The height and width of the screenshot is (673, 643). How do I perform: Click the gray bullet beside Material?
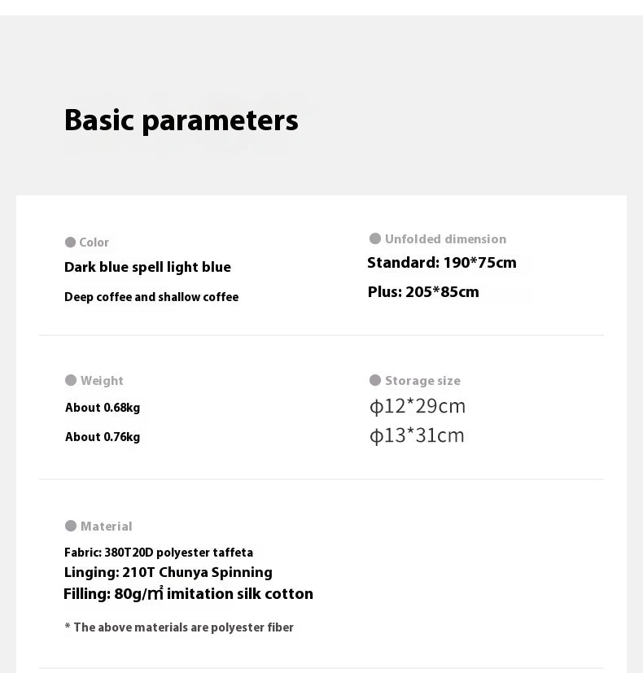click(71, 526)
